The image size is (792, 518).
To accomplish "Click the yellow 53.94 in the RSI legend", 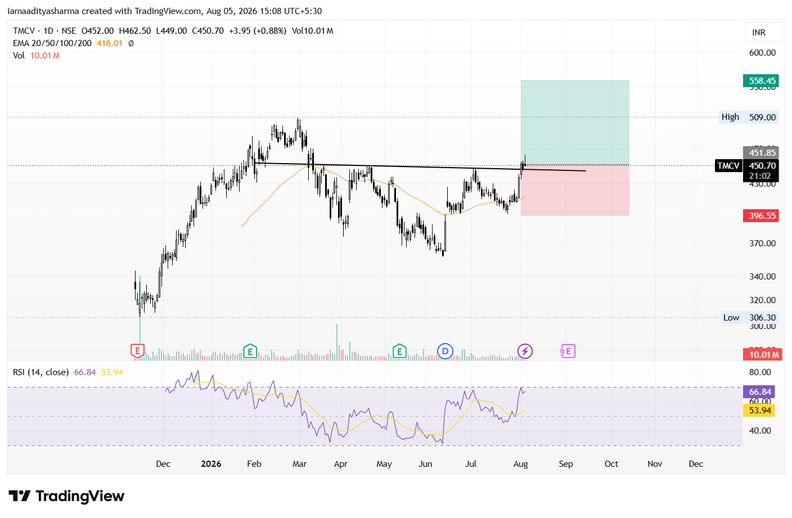I will [112, 372].
